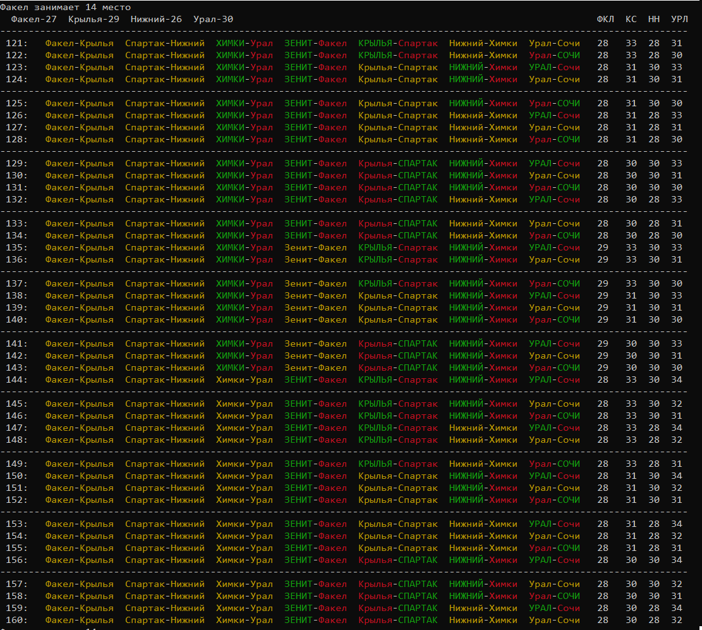Select "Крылья-СПАРТАК" in row 142
The height and width of the screenshot is (630, 702).
click(398, 355)
